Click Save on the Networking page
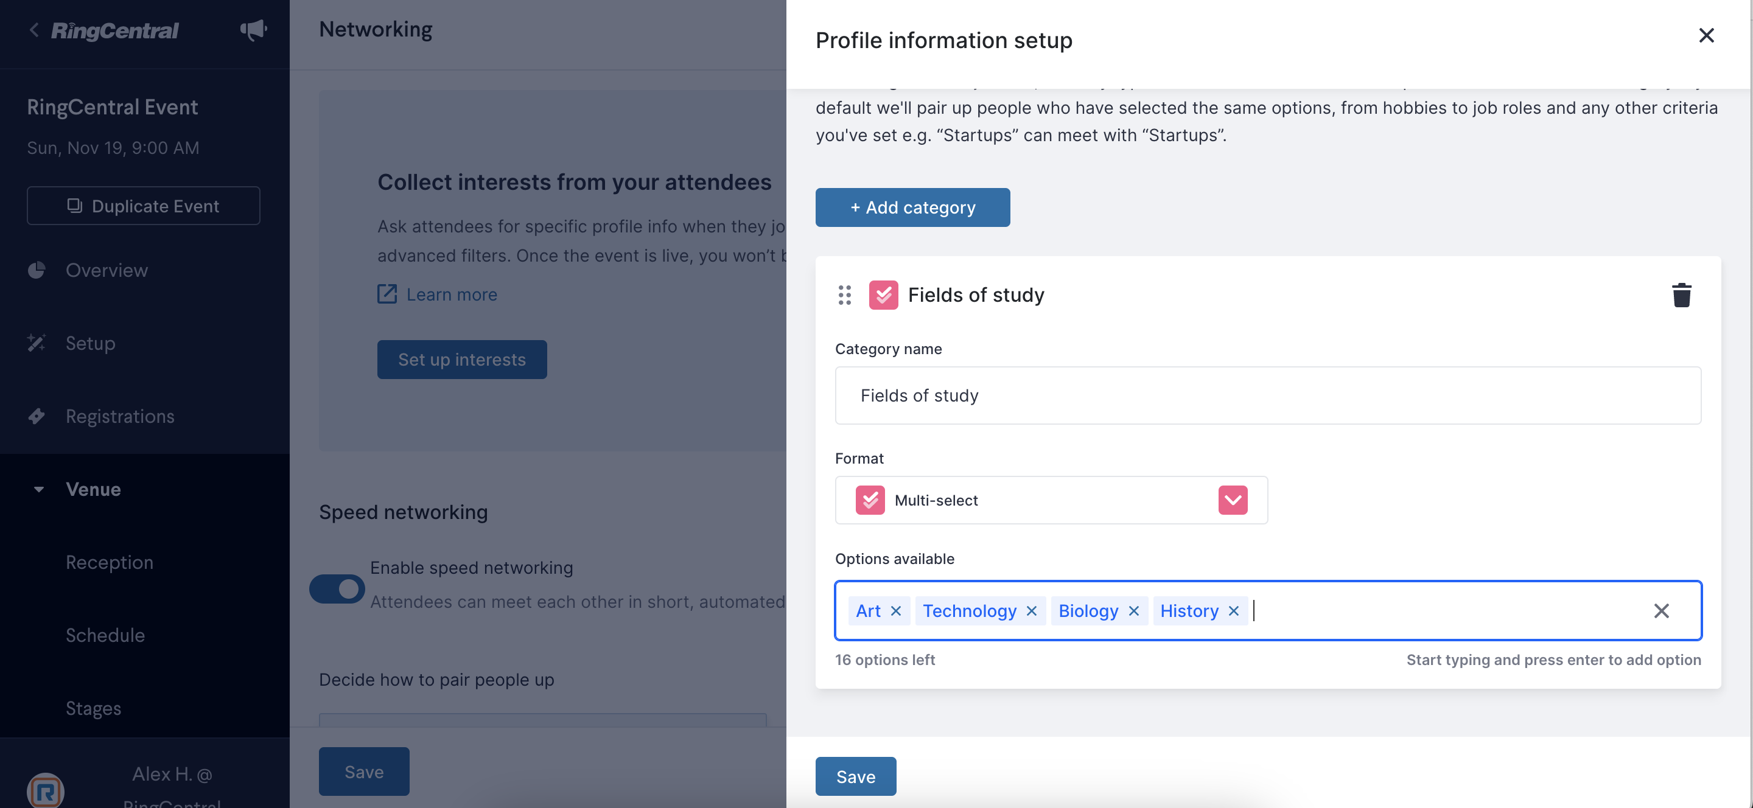Viewport: 1753px width, 808px height. point(364,771)
